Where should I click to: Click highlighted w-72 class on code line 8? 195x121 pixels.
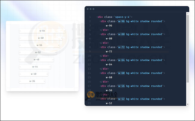pos(121,47)
